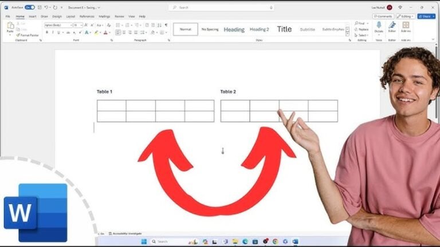
Task: Select the Dictate microphone icon
Action: tap(379, 25)
